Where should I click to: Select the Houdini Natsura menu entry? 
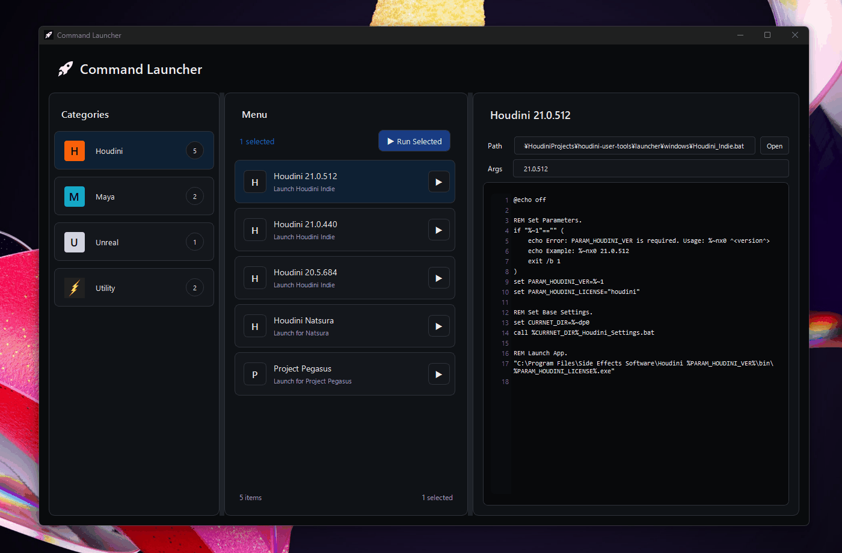click(x=345, y=326)
